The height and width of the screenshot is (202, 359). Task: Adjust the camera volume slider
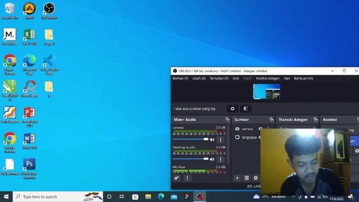tap(191, 139)
